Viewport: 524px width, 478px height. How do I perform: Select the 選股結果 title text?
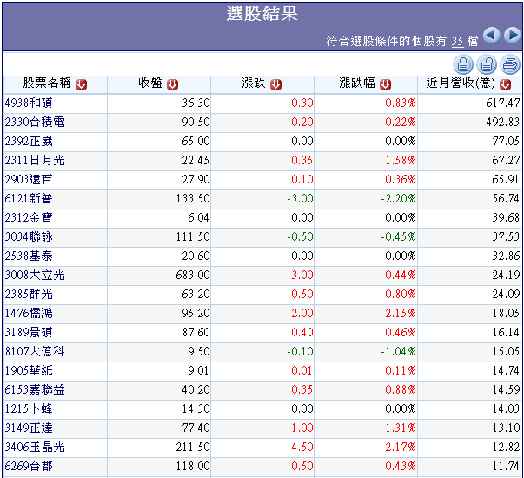pyautogui.click(x=262, y=14)
